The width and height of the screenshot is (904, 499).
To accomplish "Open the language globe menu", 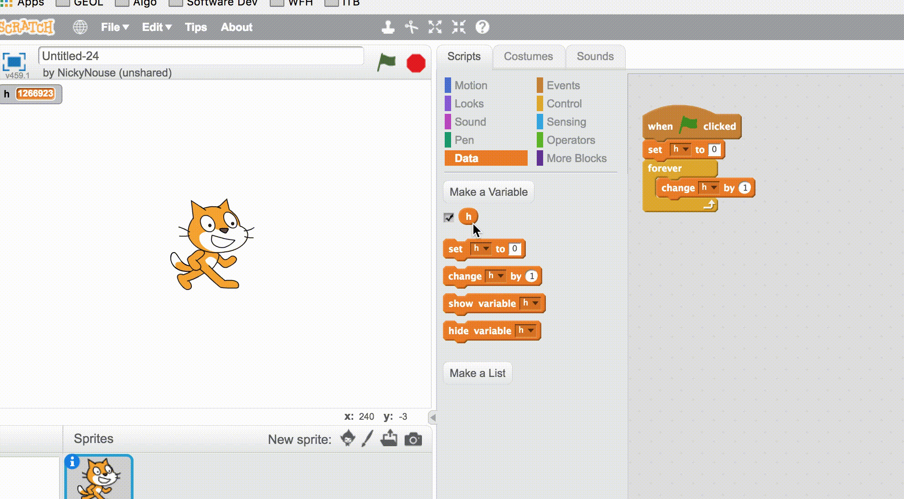I will 80,27.
